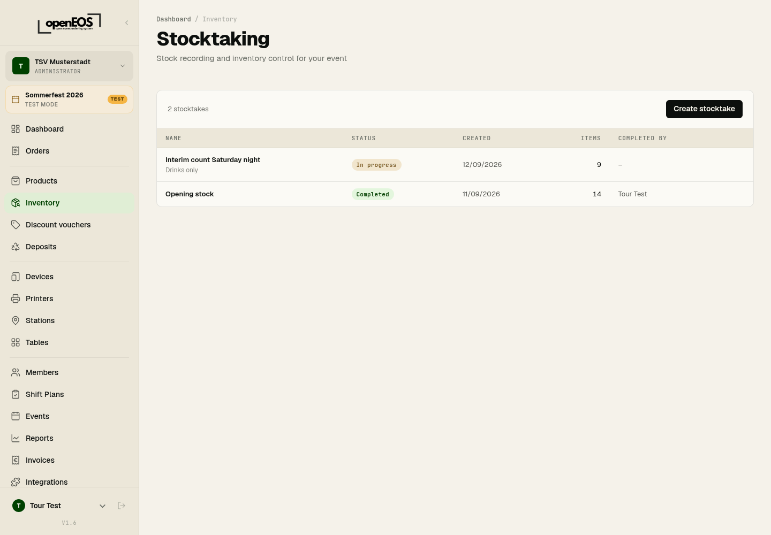Click the Completed status badge

(x=373, y=194)
